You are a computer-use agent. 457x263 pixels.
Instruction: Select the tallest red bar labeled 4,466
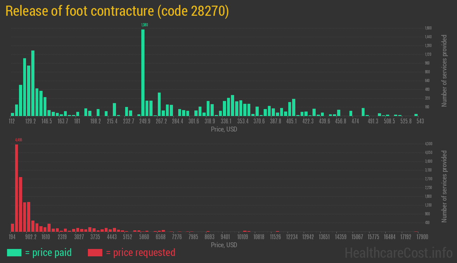17,188
